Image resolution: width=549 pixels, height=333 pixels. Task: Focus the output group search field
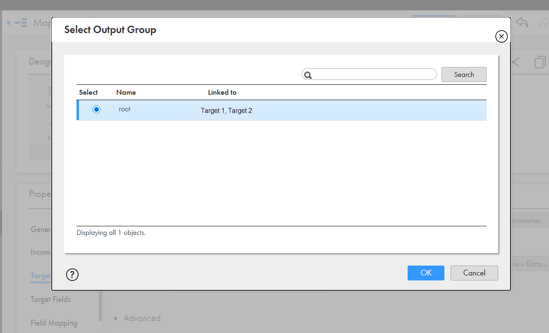[369, 74]
